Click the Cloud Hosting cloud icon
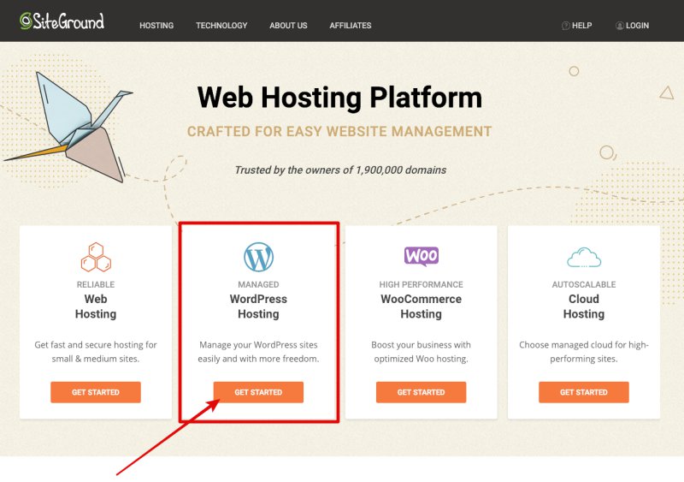The height and width of the screenshot is (482, 684). click(584, 258)
